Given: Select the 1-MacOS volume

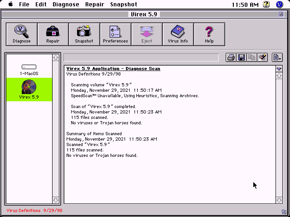Looking at the screenshot, I should [29, 70].
